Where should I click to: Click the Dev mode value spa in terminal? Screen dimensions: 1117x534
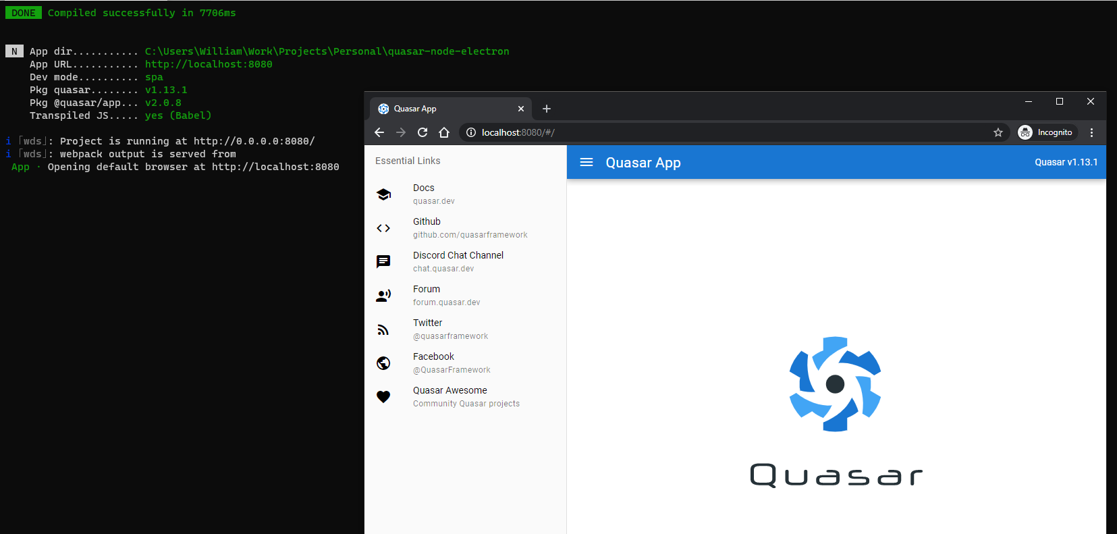154,77
